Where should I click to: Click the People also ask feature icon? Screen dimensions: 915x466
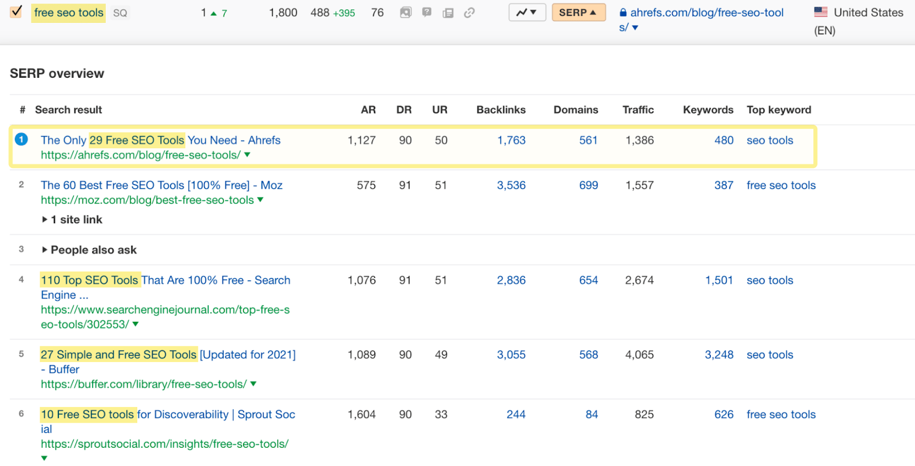coord(427,13)
